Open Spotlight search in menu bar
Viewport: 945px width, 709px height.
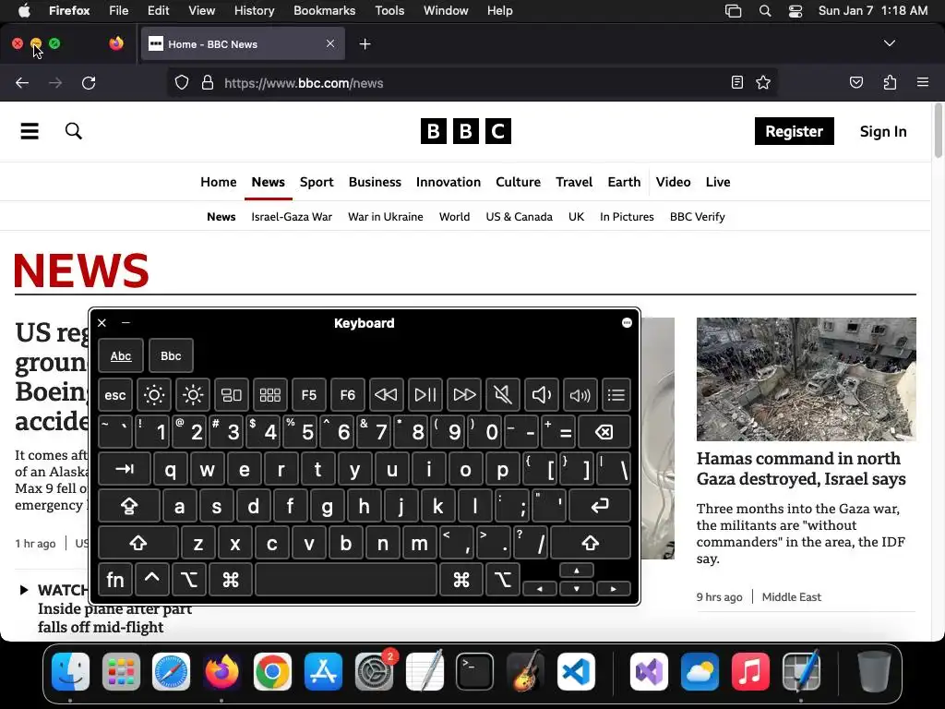765,11
